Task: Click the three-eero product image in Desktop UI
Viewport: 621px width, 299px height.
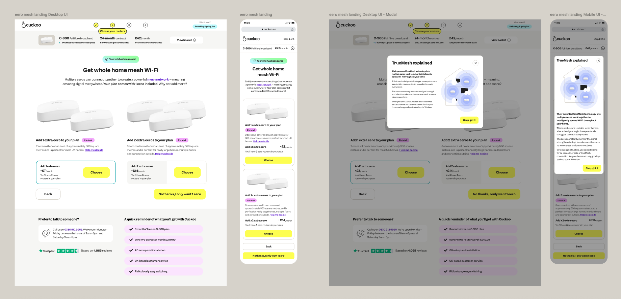Action: tap(166, 115)
